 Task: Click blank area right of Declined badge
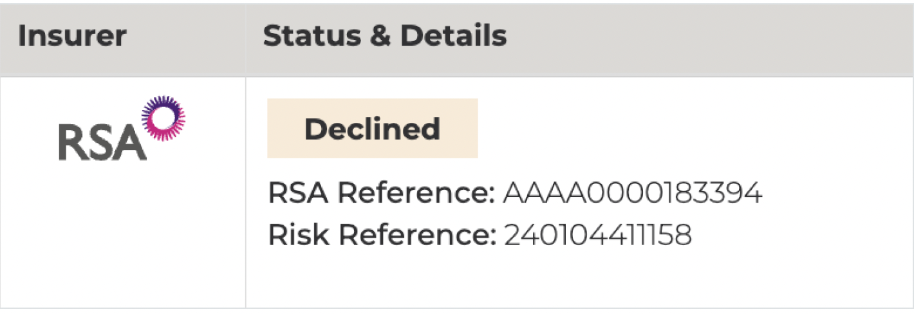click(x=676, y=129)
